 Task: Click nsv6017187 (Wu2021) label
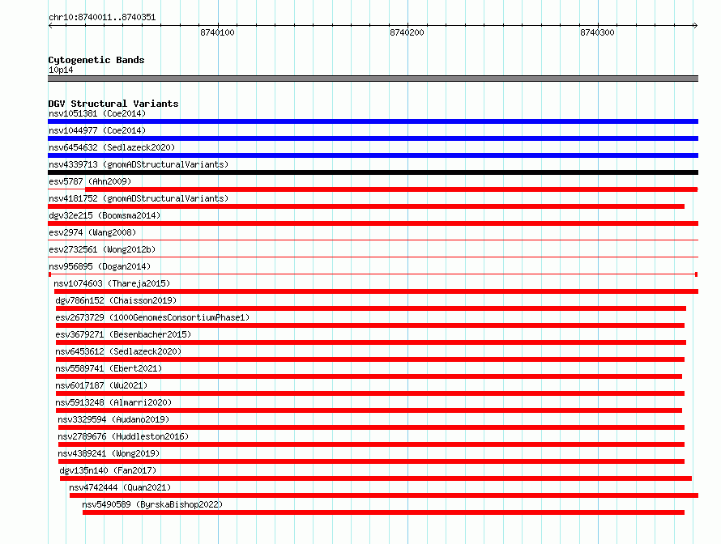[101, 385]
